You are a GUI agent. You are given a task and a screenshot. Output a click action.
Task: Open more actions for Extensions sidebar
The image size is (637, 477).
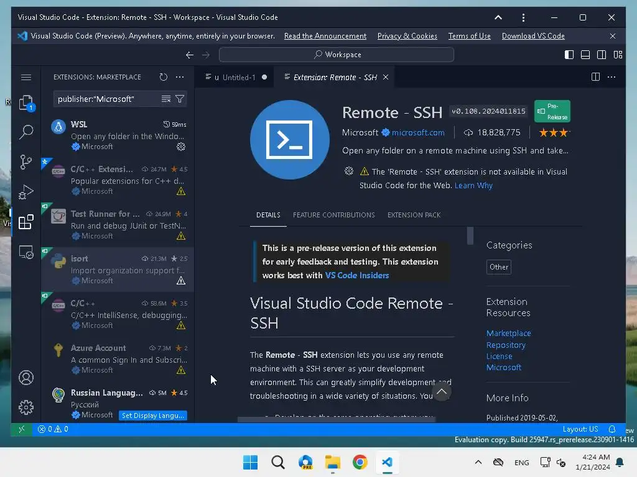pyautogui.click(x=180, y=77)
